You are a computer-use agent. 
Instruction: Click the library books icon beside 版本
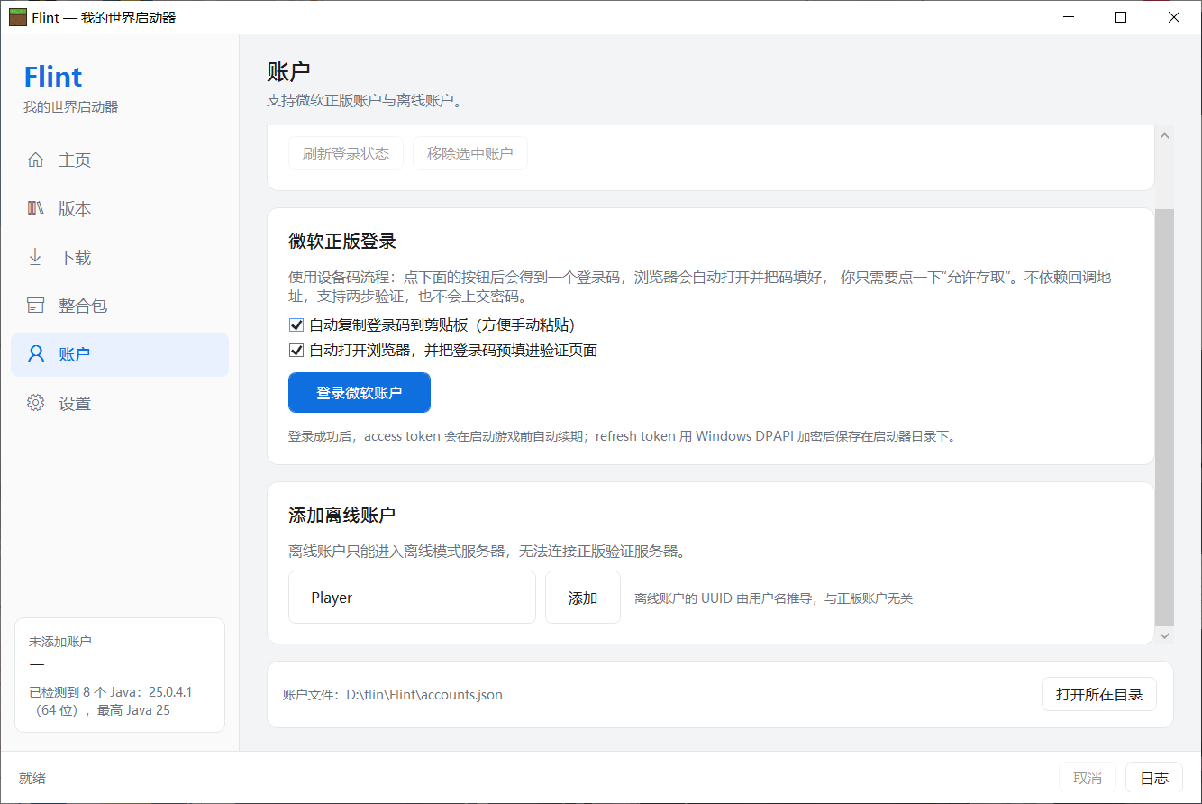(36, 209)
